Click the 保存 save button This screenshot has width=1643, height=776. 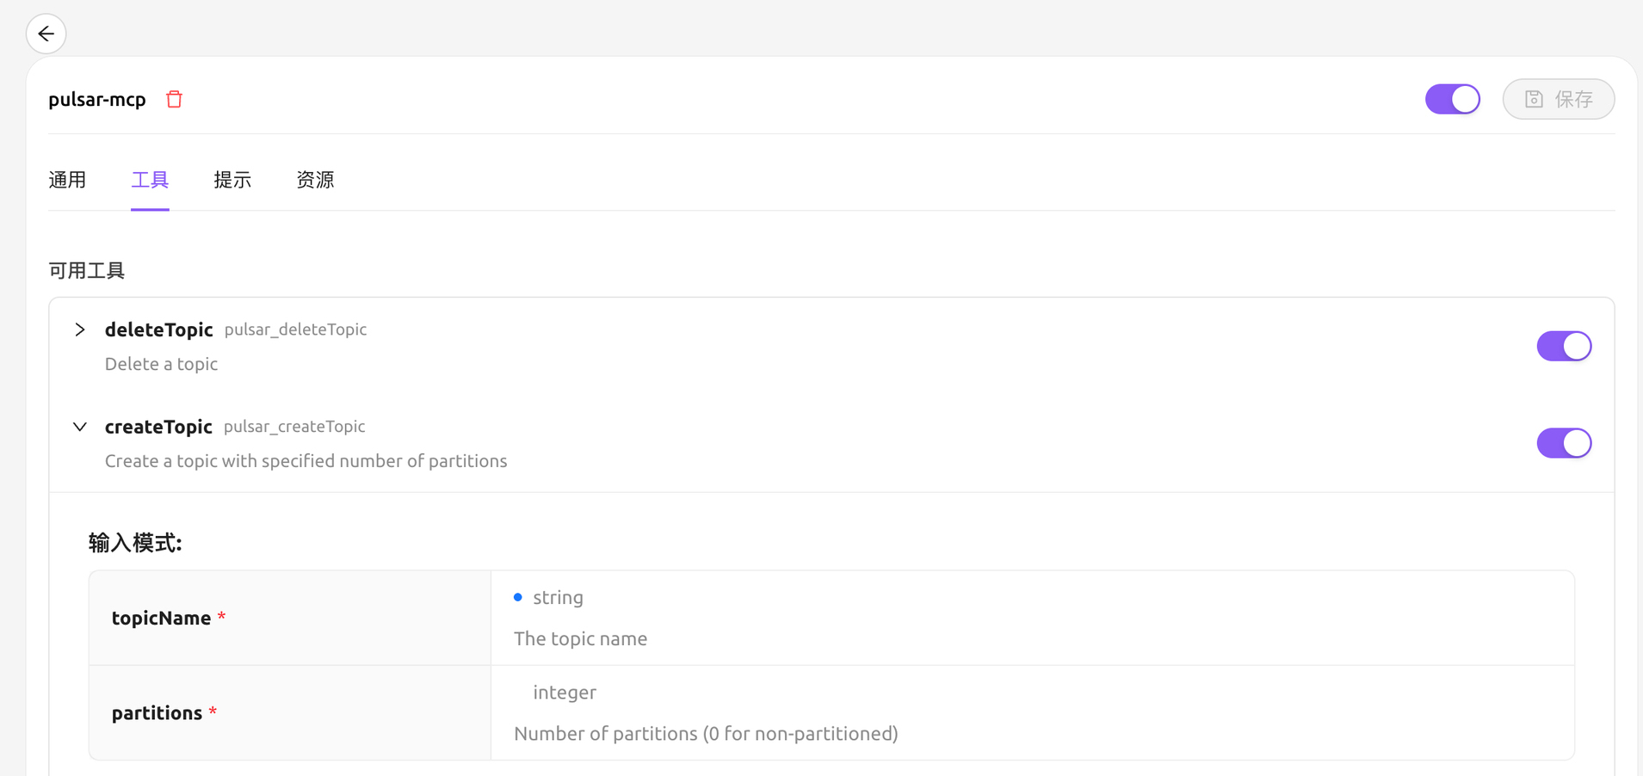(1558, 99)
